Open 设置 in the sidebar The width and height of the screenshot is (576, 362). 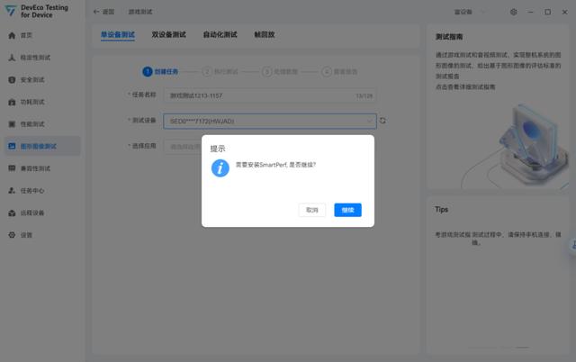[42, 235]
